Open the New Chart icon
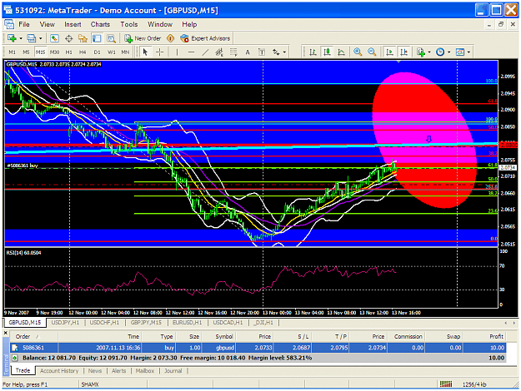The image size is (521, 391). (12, 38)
